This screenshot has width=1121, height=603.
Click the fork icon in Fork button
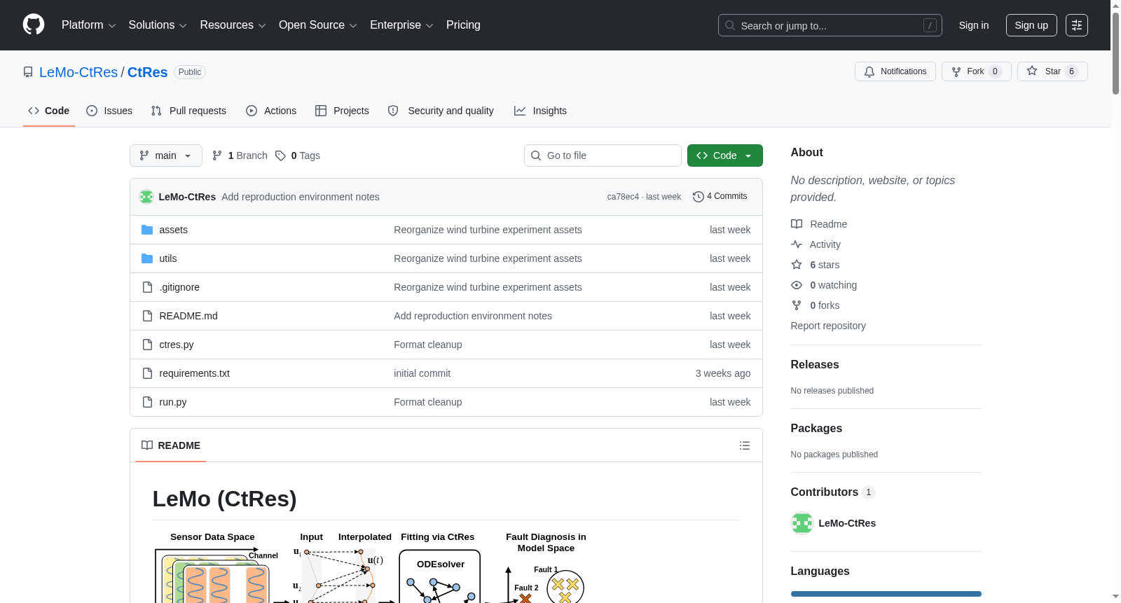tap(956, 71)
